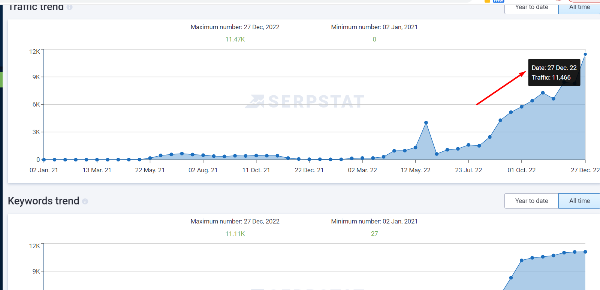This screenshot has height=290, width=600.
Task: Click the 02 Mar. 22 traffic data point
Action: (362, 158)
